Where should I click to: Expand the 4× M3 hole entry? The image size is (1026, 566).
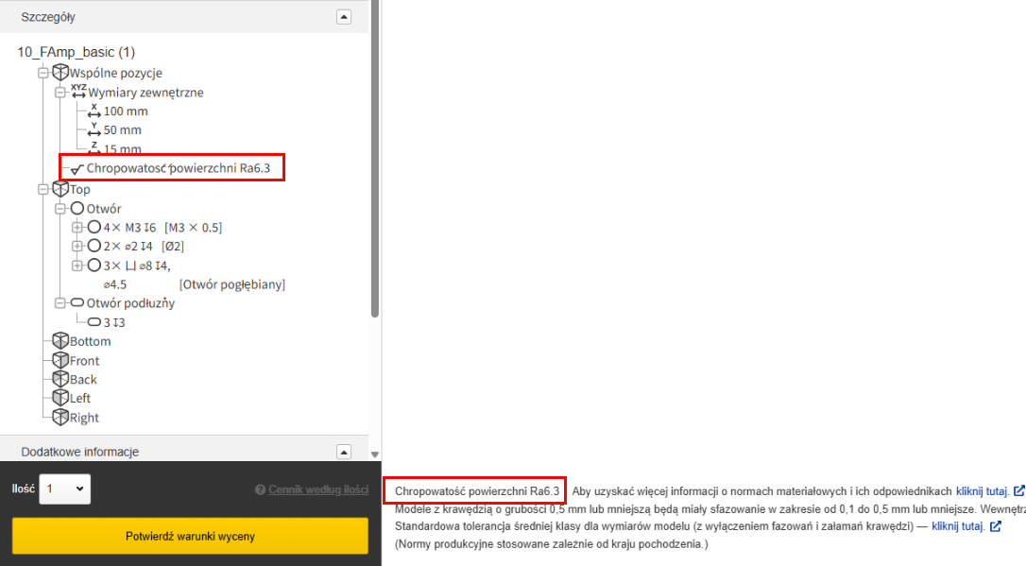pos(77,228)
